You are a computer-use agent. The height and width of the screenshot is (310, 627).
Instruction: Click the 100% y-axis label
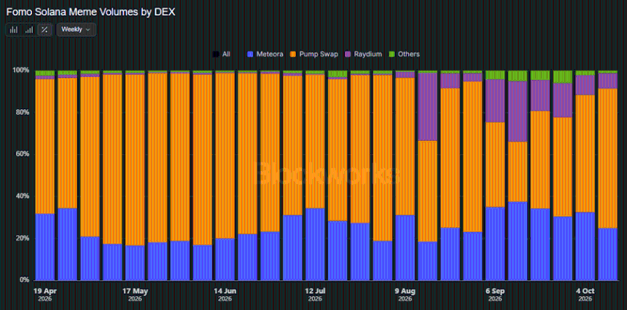tap(21, 70)
